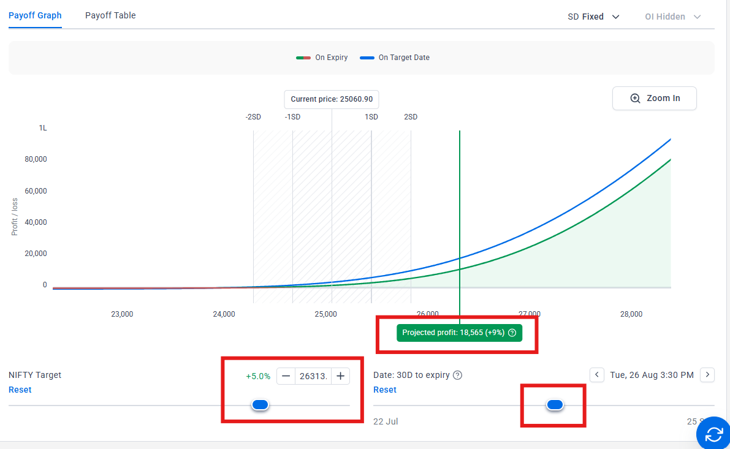Screen dimensions: 730x449
Task: Click help icon beside 30D to expiry
Action: 457,375
